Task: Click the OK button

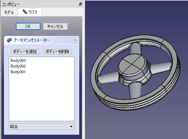Action: (28, 26)
